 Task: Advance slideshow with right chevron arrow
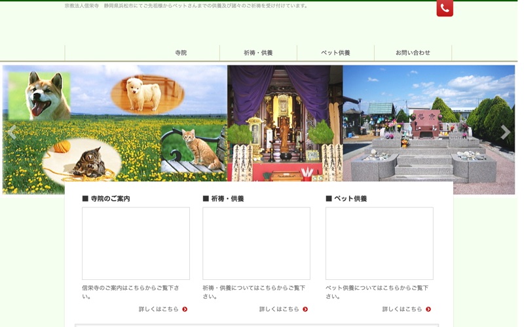[505, 132]
